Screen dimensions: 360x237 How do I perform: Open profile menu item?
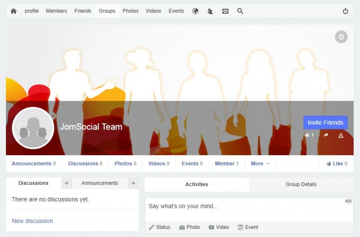(31, 11)
